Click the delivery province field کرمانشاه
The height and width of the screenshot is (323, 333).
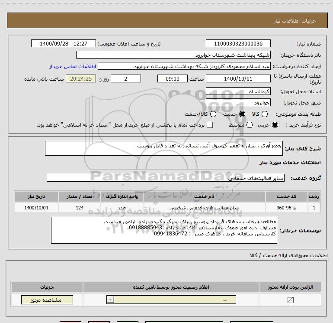click(238, 91)
